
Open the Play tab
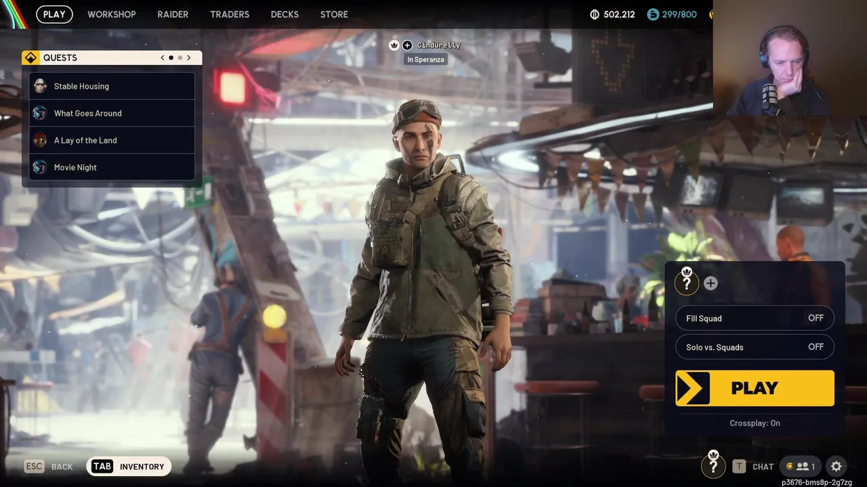pyautogui.click(x=54, y=14)
